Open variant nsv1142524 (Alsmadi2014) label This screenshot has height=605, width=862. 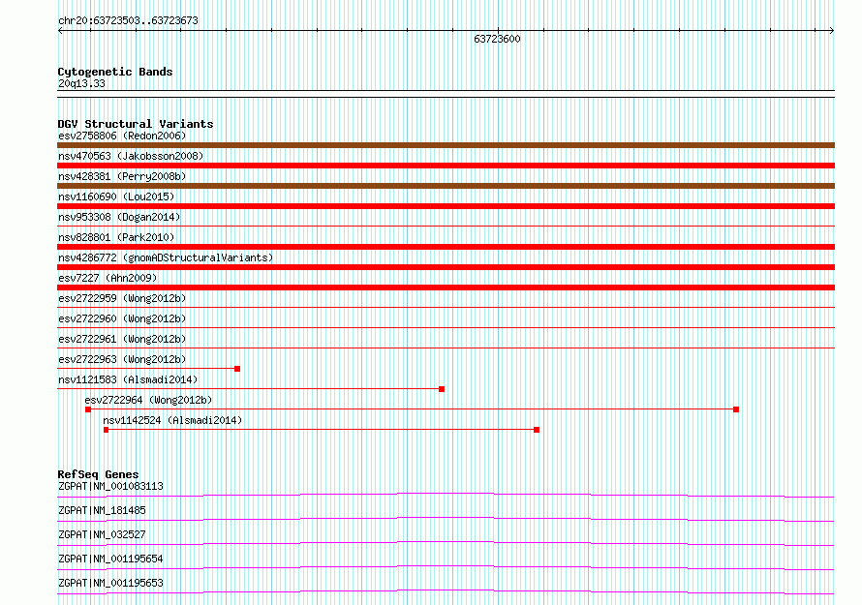click(172, 420)
